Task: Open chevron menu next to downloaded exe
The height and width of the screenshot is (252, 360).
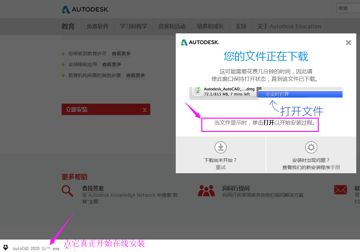Action: click(67, 248)
